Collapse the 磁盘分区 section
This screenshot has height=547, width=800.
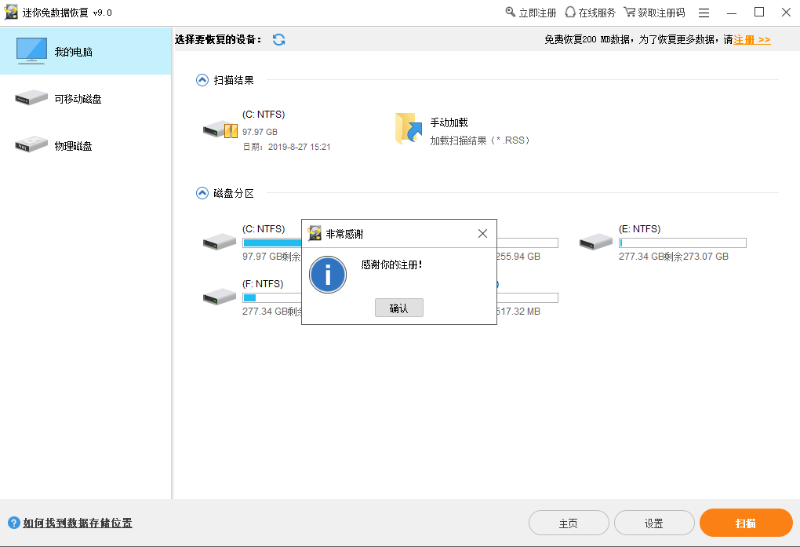click(x=202, y=193)
